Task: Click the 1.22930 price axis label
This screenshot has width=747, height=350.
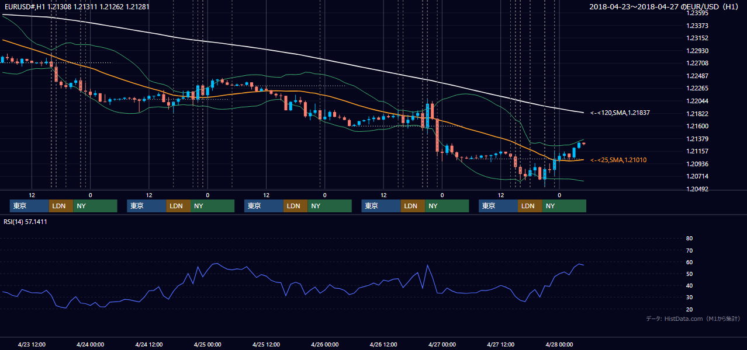Action: [697, 51]
